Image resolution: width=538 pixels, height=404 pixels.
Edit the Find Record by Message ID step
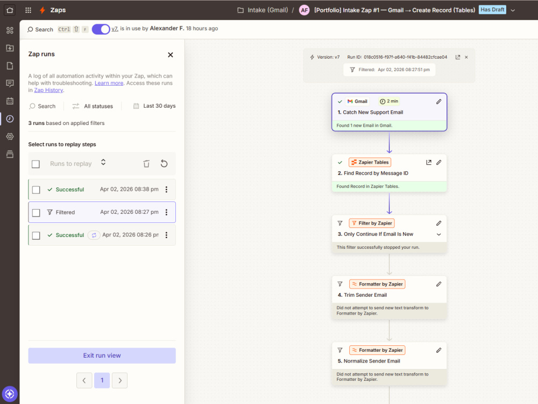438,162
